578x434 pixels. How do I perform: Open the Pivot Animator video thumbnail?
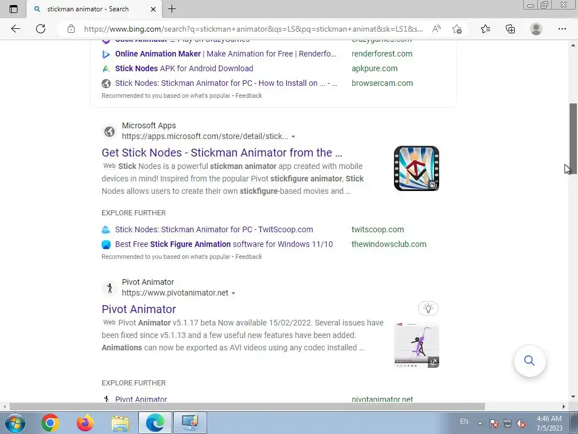[416, 345]
